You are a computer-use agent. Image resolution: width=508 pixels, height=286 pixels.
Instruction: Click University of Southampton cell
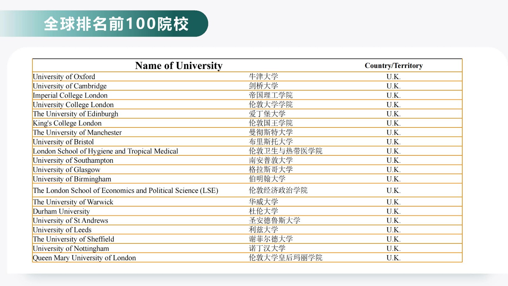point(73,160)
